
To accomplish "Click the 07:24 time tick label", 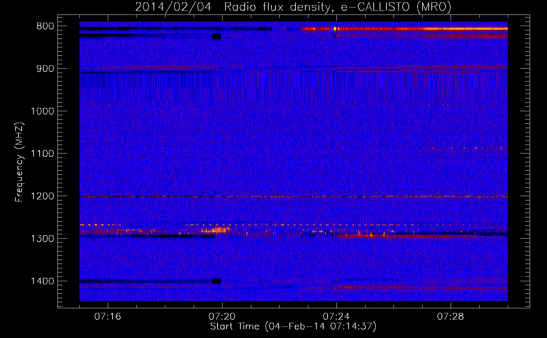I will [336, 317].
